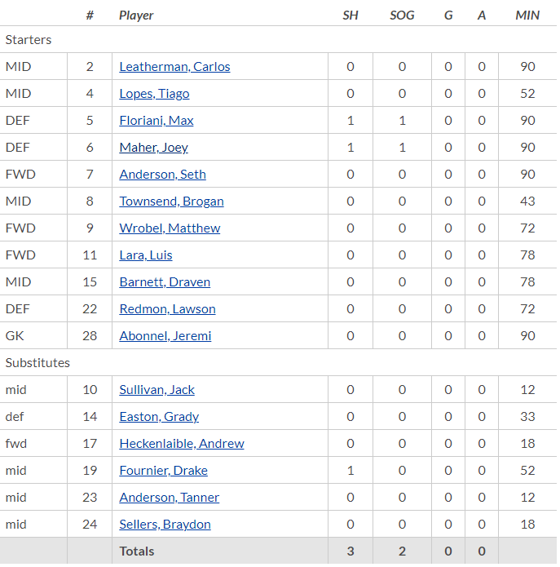Click Wrobel, Matthew link
The height and width of the screenshot is (567, 560).
(170, 228)
